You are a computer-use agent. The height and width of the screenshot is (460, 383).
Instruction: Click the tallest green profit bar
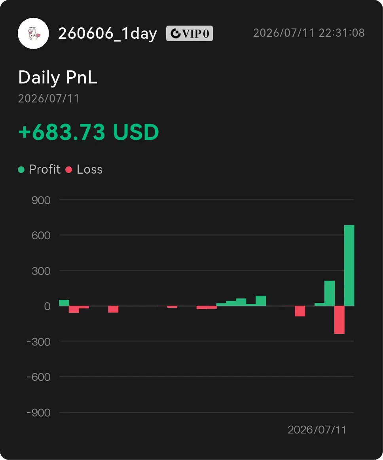coord(349,265)
